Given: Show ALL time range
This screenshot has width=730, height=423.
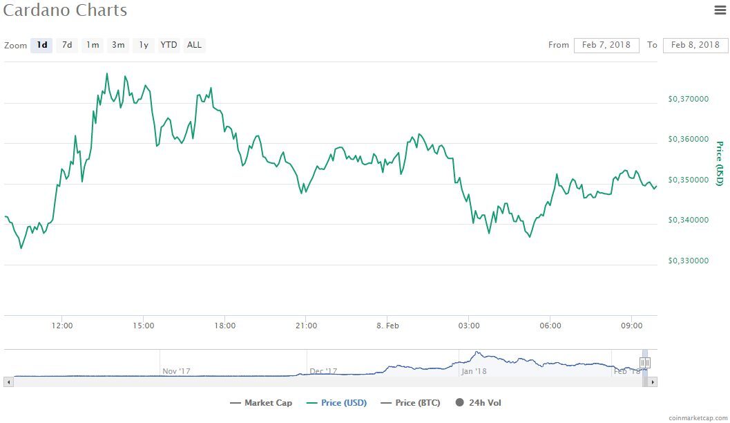Looking at the screenshot, I should [194, 45].
